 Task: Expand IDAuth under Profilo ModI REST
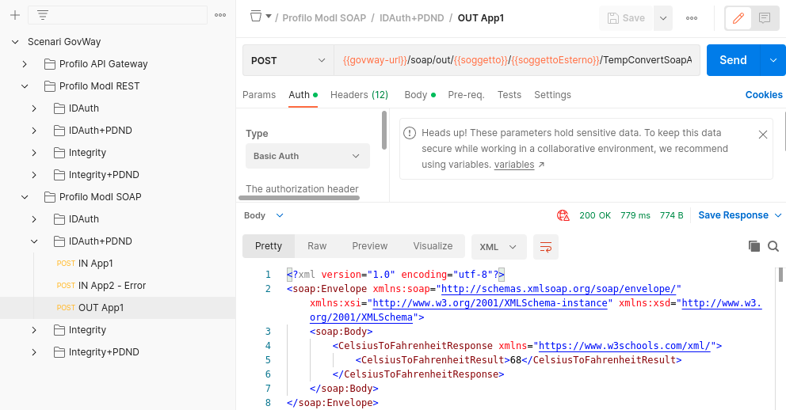point(34,108)
